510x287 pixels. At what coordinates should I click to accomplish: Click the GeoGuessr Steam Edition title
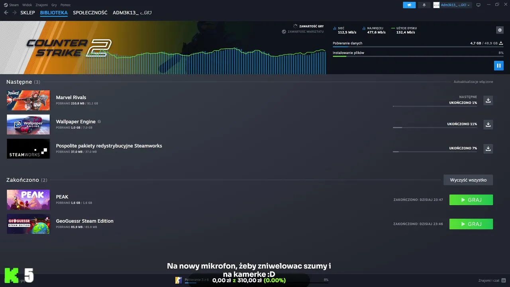point(84,221)
